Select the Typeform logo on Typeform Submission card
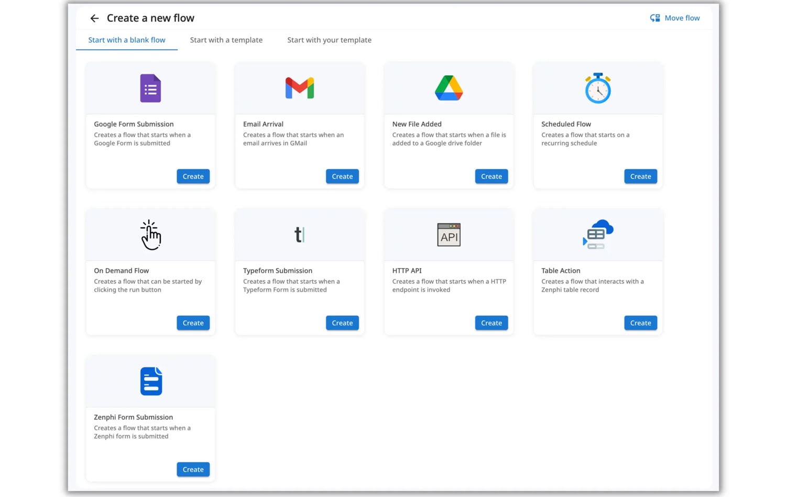Screen dimensions: 786x497 pos(299,234)
